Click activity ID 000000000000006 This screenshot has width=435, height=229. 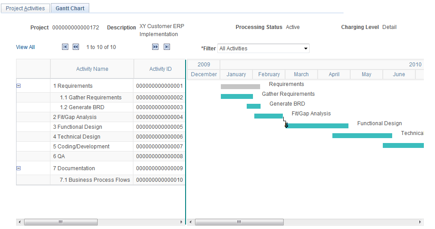(x=160, y=136)
